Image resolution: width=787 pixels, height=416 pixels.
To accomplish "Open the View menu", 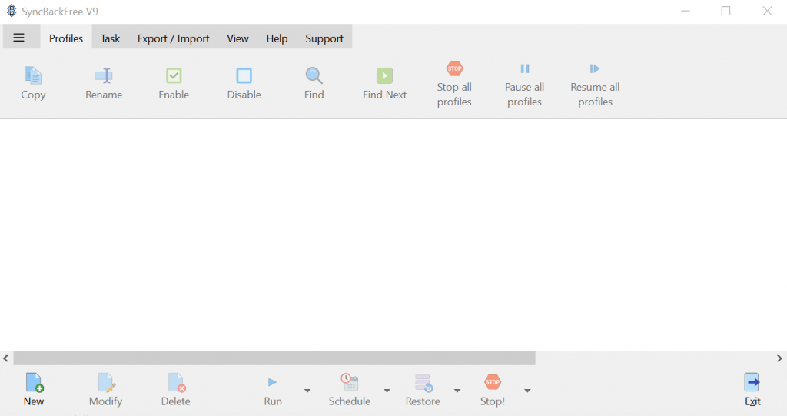I will [237, 38].
